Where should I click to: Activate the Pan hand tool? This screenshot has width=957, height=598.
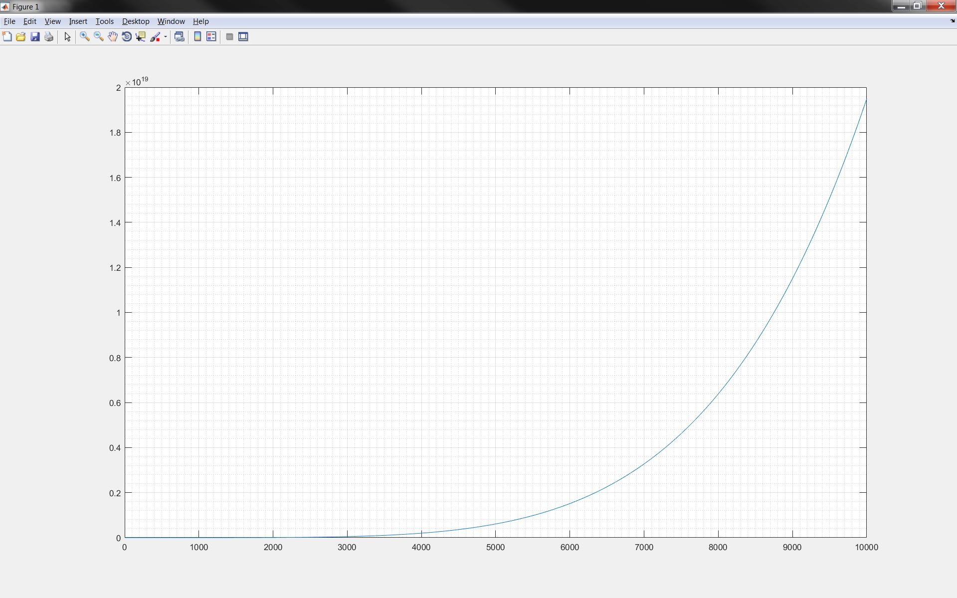click(113, 37)
